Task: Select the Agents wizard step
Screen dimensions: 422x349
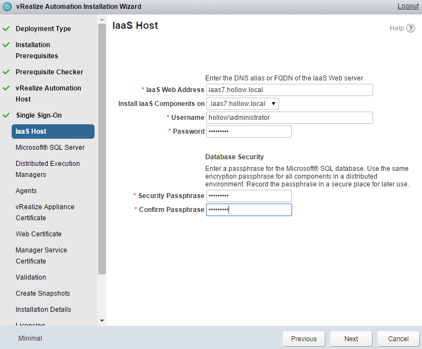Action: pos(26,191)
